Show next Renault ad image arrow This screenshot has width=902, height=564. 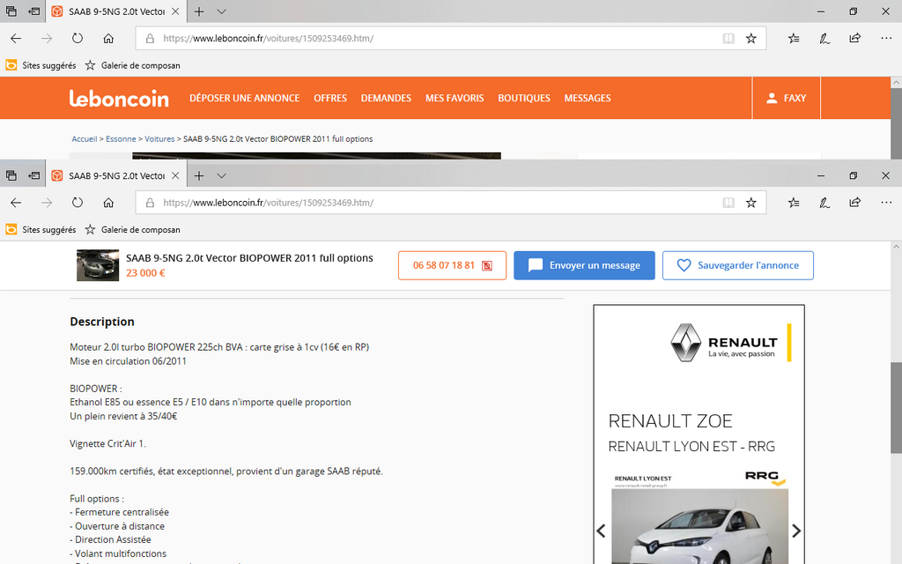tap(796, 531)
